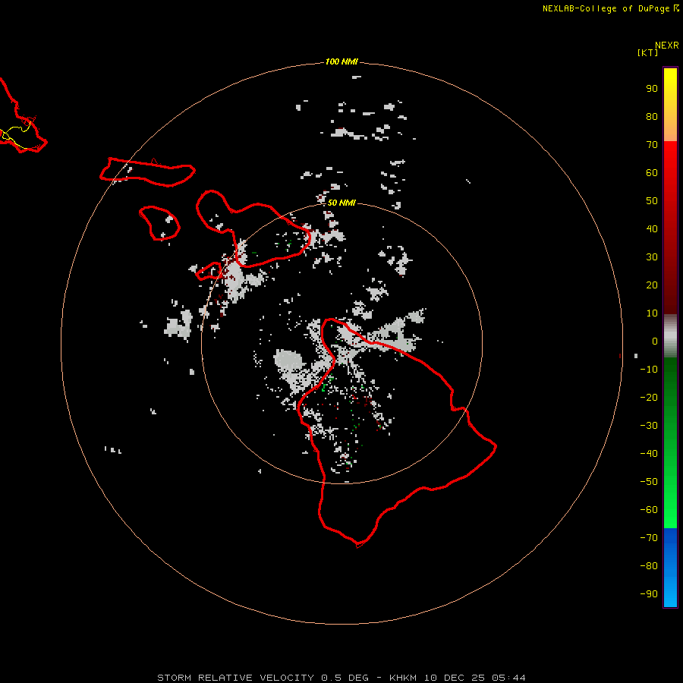Click the 90 value on velocity scale
The height and width of the screenshot is (683, 683).
coord(652,89)
